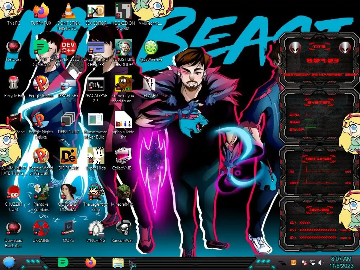Open the OOPS laptop shortcut
The width and height of the screenshot is (360, 270).
click(69, 232)
